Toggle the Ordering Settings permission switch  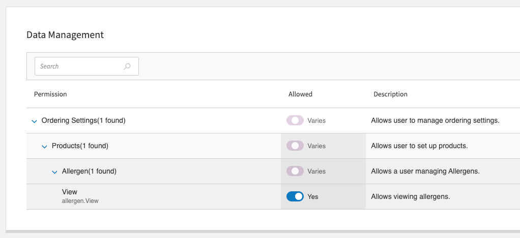[x=295, y=121]
